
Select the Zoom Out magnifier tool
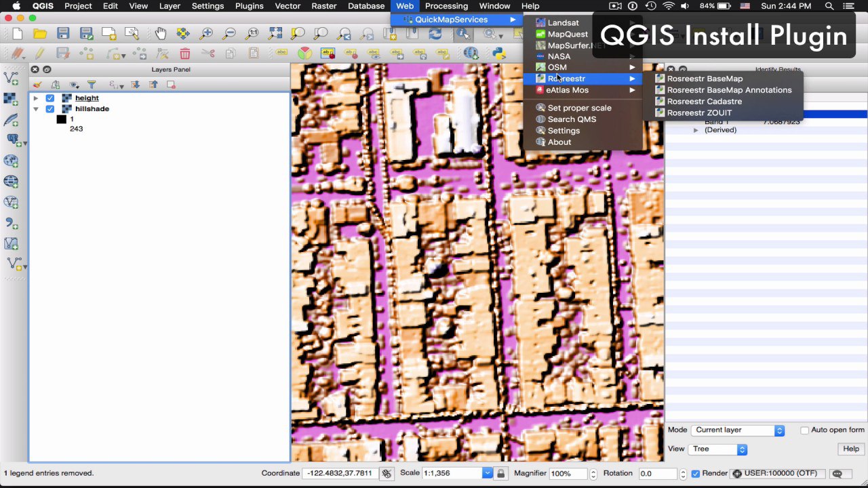(x=229, y=33)
